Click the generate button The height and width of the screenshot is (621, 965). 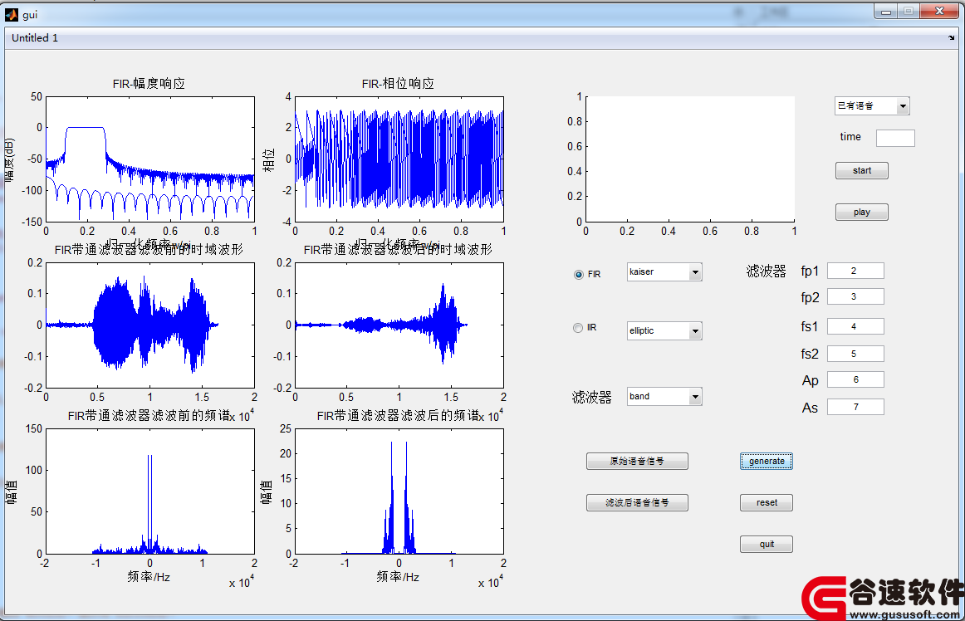pos(767,461)
